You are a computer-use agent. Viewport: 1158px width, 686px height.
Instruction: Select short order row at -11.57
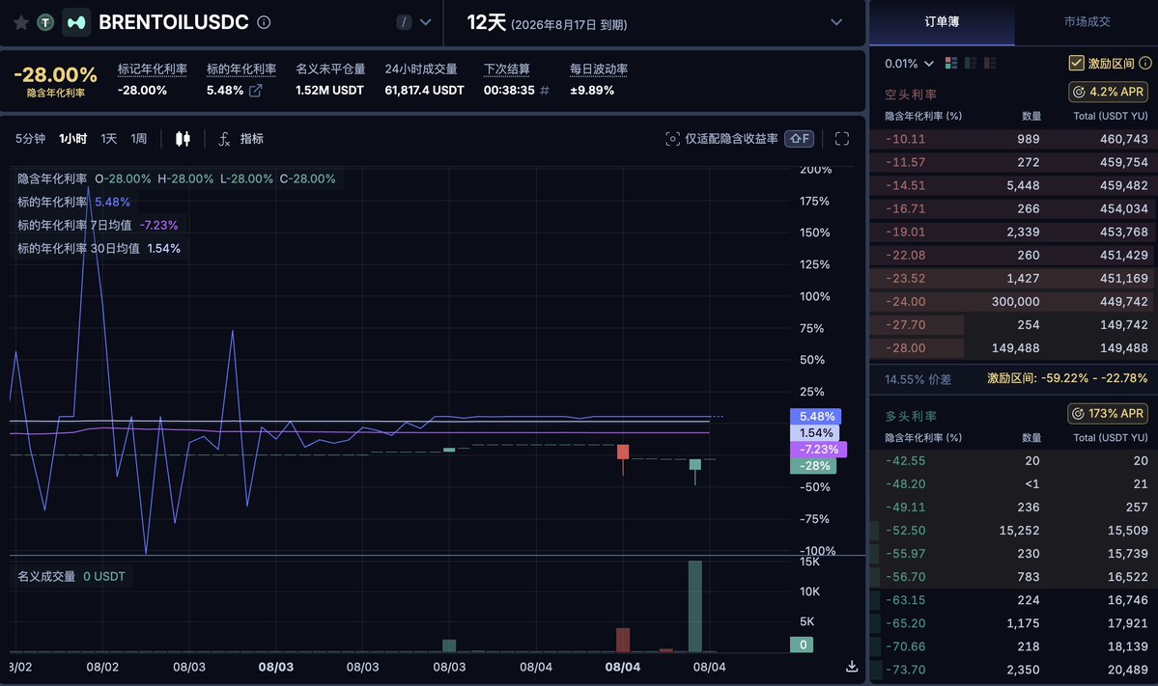(1014, 162)
